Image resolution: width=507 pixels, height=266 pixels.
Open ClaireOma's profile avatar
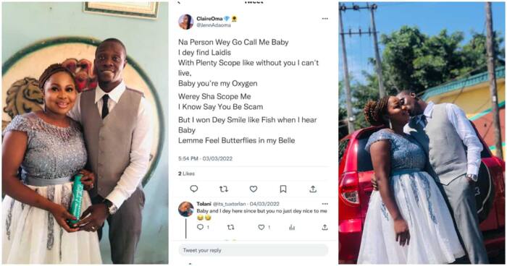coord(186,22)
